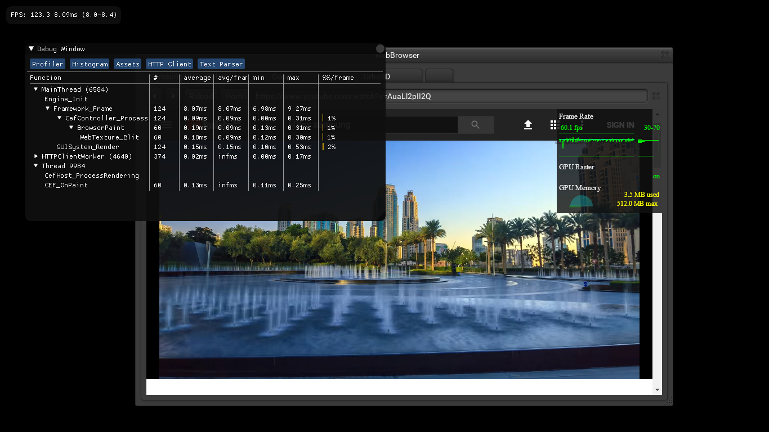The width and height of the screenshot is (769, 432).
Task: Open the Assets view
Action: [128, 64]
